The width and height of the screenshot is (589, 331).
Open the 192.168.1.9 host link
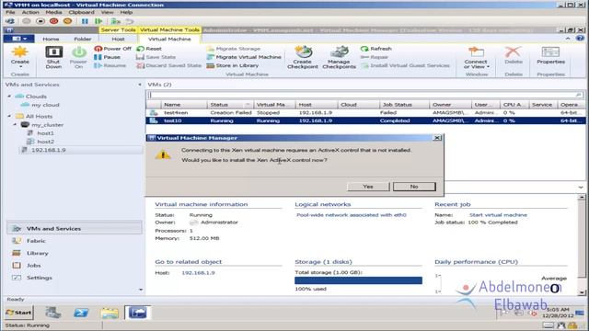click(x=199, y=273)
